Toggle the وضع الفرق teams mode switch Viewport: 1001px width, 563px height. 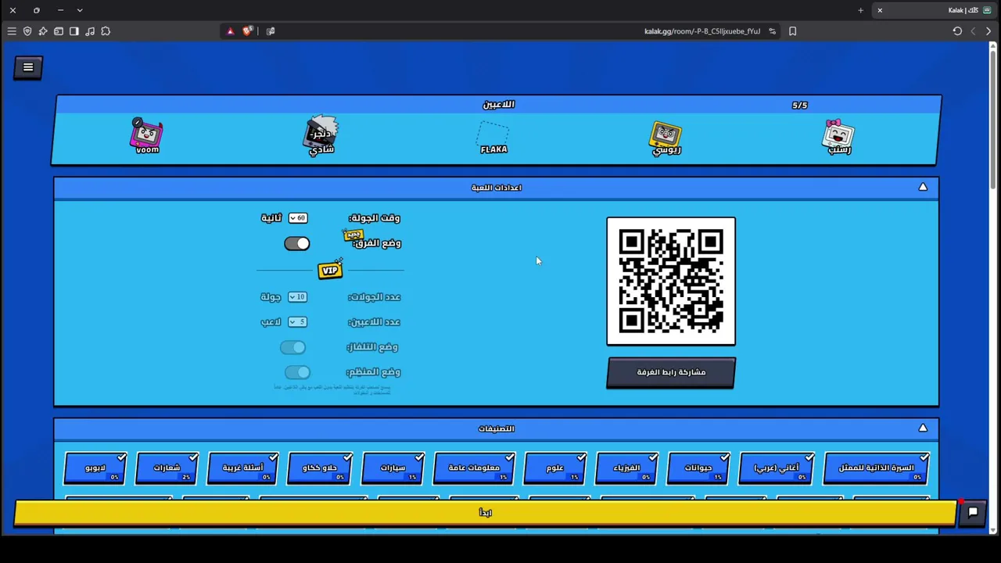[x=297, y=243]
